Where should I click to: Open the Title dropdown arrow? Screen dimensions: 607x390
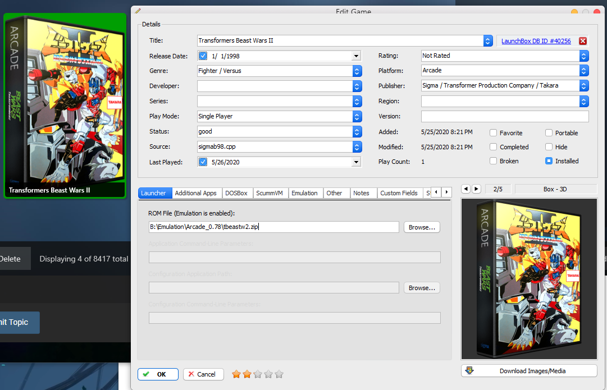point(488,40)
